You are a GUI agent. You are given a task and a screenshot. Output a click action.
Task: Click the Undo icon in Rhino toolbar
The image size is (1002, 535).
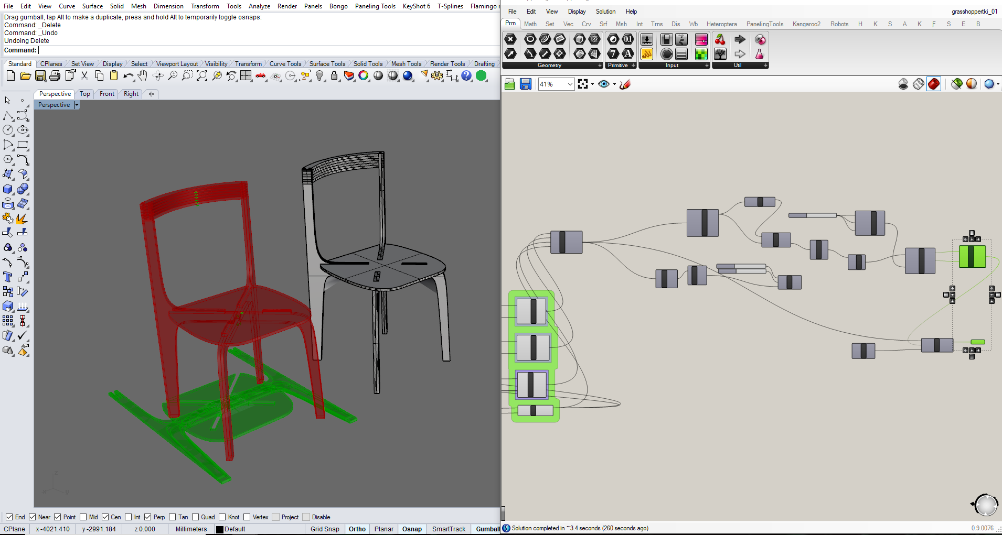[x=129, y=76]
